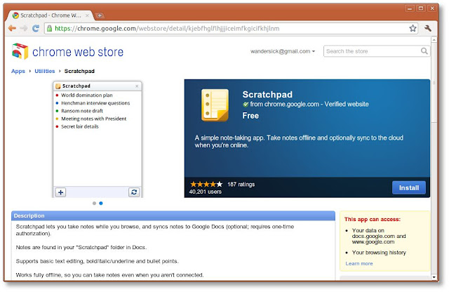Click the Chrome Web Store logo icon

[x=20, y=51]
